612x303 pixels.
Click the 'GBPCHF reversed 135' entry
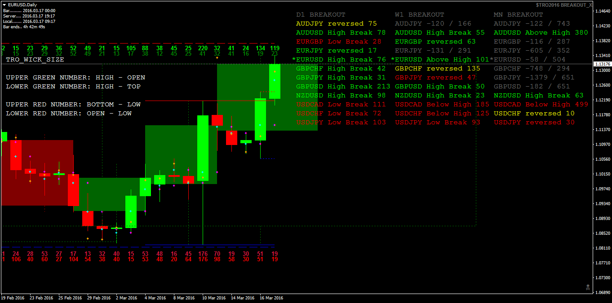[x=438, y=69]
